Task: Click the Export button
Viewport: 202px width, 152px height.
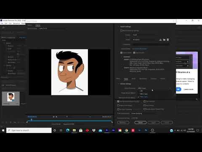Action: click(154, 122)
